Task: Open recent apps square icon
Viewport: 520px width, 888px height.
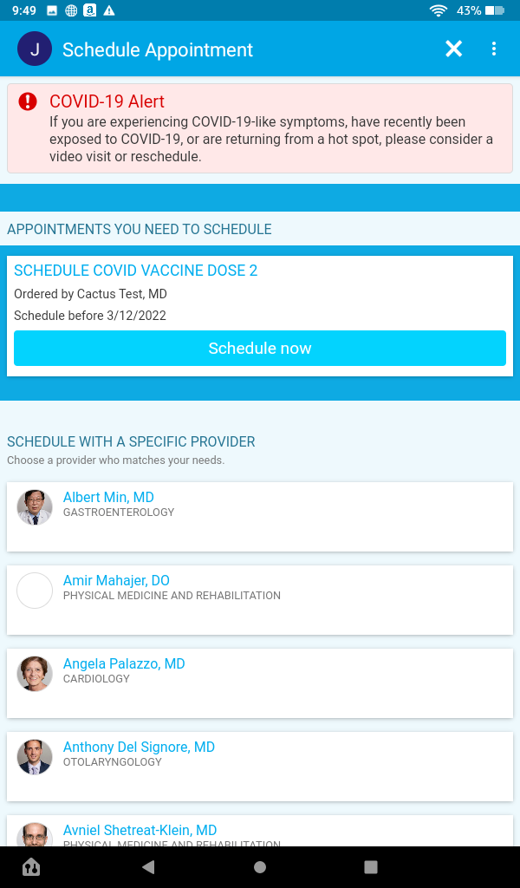Action: point(371,867)
